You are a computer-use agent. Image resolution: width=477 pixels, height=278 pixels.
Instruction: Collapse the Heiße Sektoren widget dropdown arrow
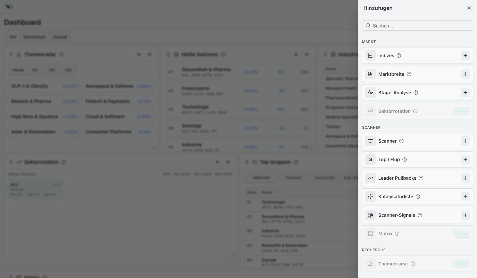click(x=296, y=54)
